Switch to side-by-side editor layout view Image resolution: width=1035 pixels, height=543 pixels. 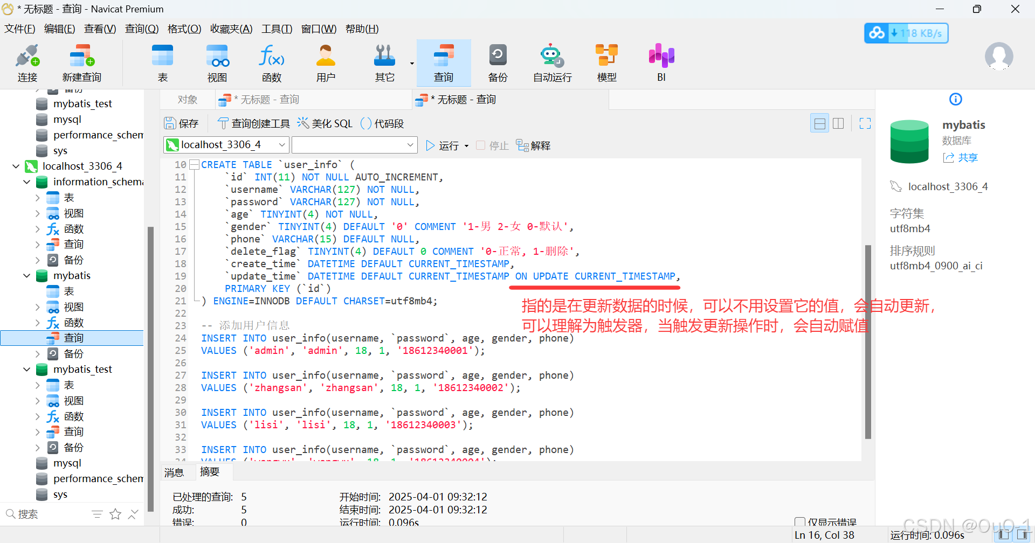tap(838, 123)
